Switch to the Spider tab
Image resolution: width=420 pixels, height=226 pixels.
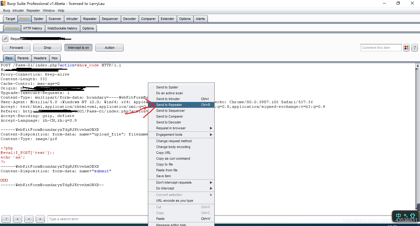click(x=38, y=19)
